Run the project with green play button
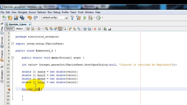Screen dimensions: 187x105 tap(85, 18)
